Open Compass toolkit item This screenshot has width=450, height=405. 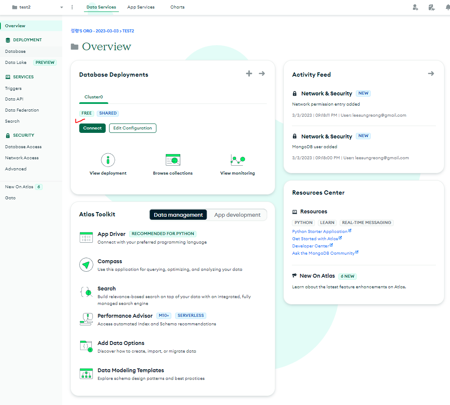click(x=110, y=261)
